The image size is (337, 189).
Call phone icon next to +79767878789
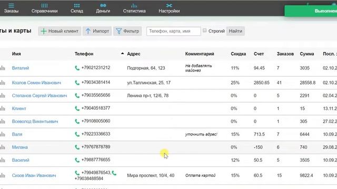point(77,147)
